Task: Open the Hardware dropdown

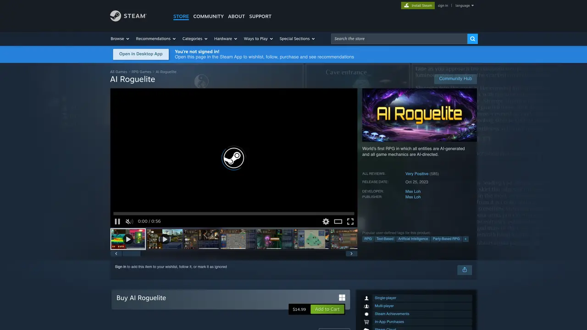Action: pos(226,38)
